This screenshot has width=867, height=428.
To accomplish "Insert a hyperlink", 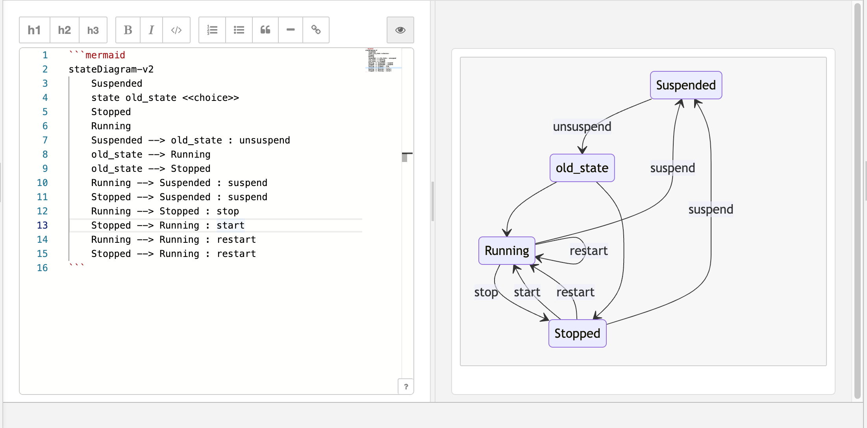I will tap(316, 30).
